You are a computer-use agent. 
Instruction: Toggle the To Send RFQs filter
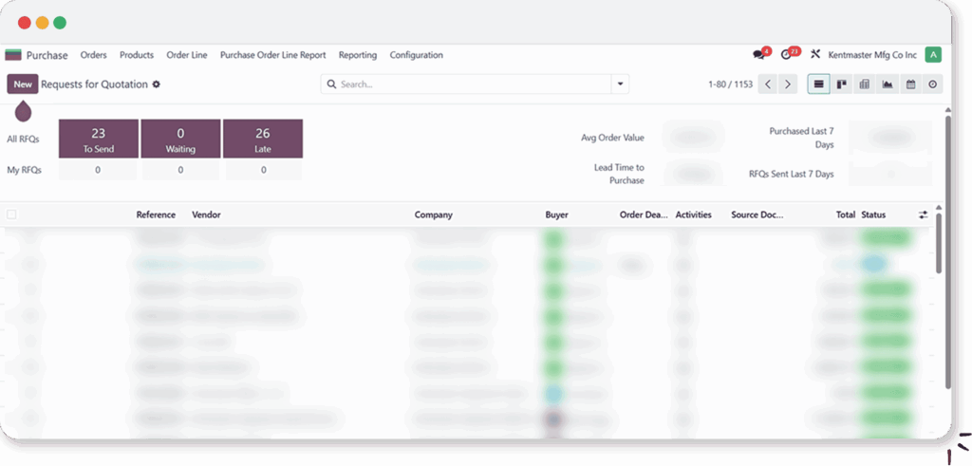point(99,139)
